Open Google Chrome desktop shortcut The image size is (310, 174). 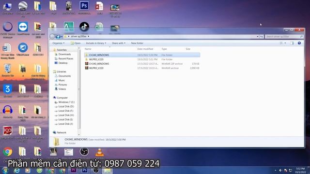click(8, 152)
